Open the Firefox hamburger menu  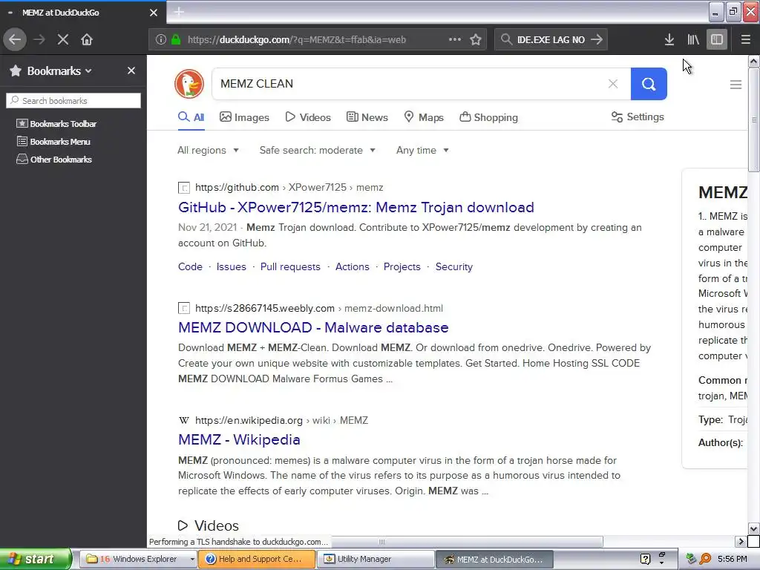pos(746,39)
